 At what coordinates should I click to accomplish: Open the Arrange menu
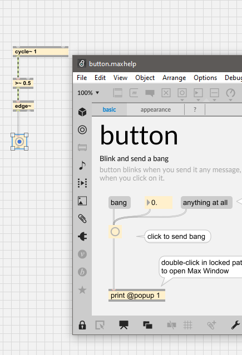coord(174,78)
